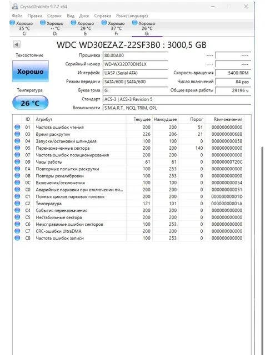The image size is (265, 355).
Task: Click the power-on hours value 29196 ч
Action: [x=233, y=90]
